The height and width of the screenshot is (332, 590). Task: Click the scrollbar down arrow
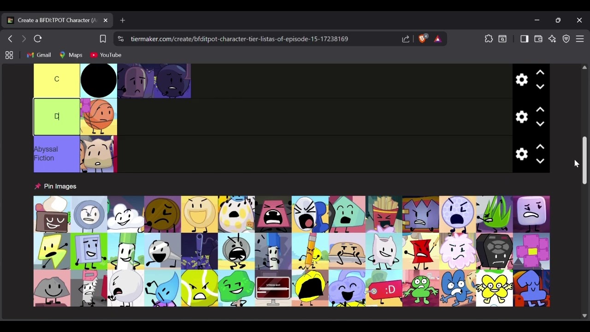pyautogui.click(x=584, y=316)
